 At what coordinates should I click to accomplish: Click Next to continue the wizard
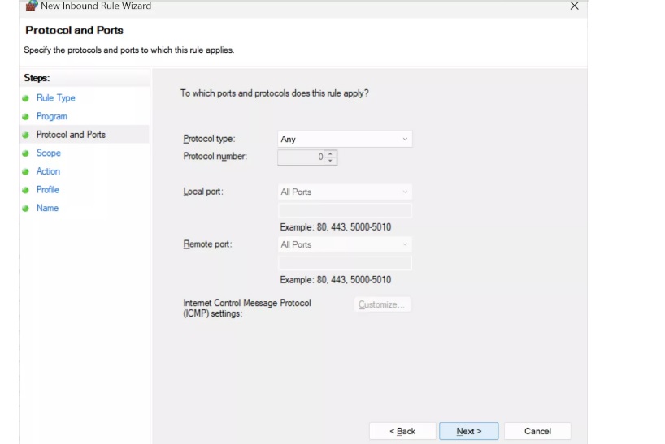468,431
